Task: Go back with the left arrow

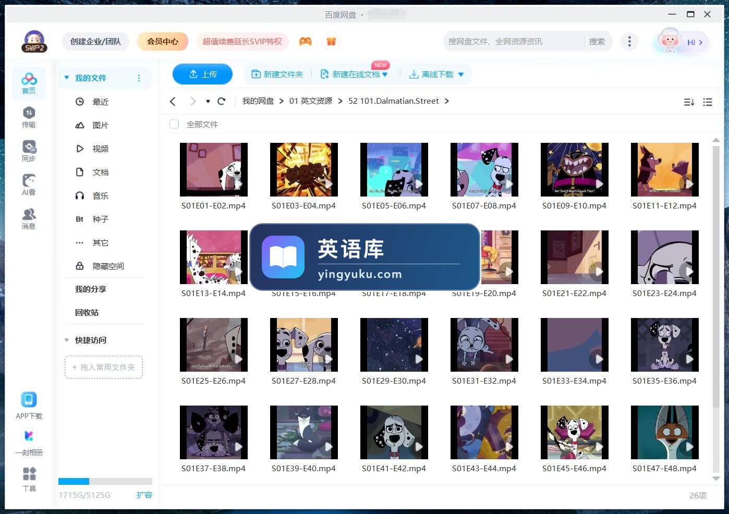Action: click(x=173, y=101)
